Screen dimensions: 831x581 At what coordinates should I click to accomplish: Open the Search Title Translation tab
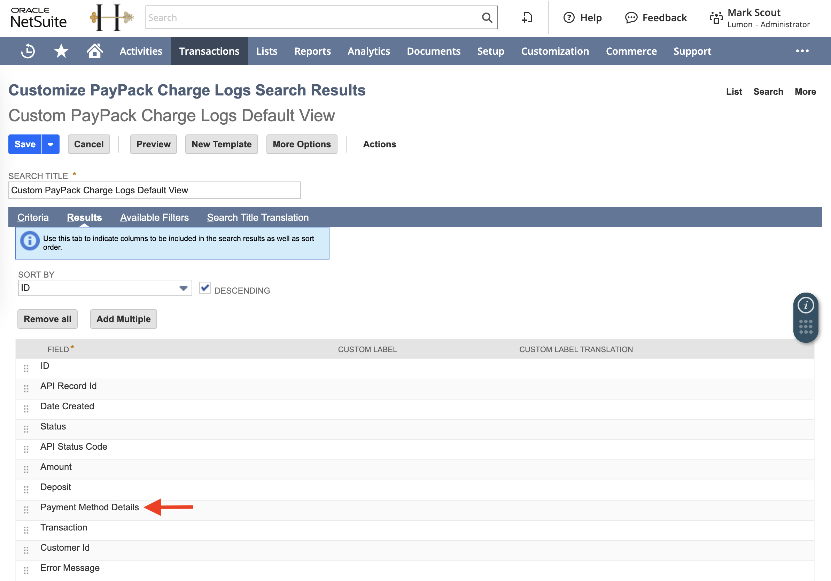[x=258, y=218]
